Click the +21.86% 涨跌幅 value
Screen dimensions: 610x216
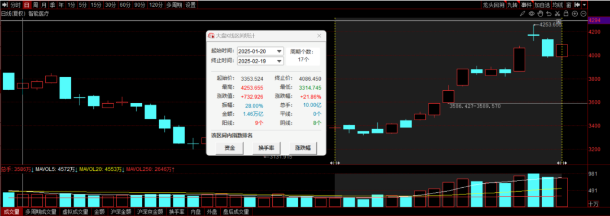pos(311,96)
